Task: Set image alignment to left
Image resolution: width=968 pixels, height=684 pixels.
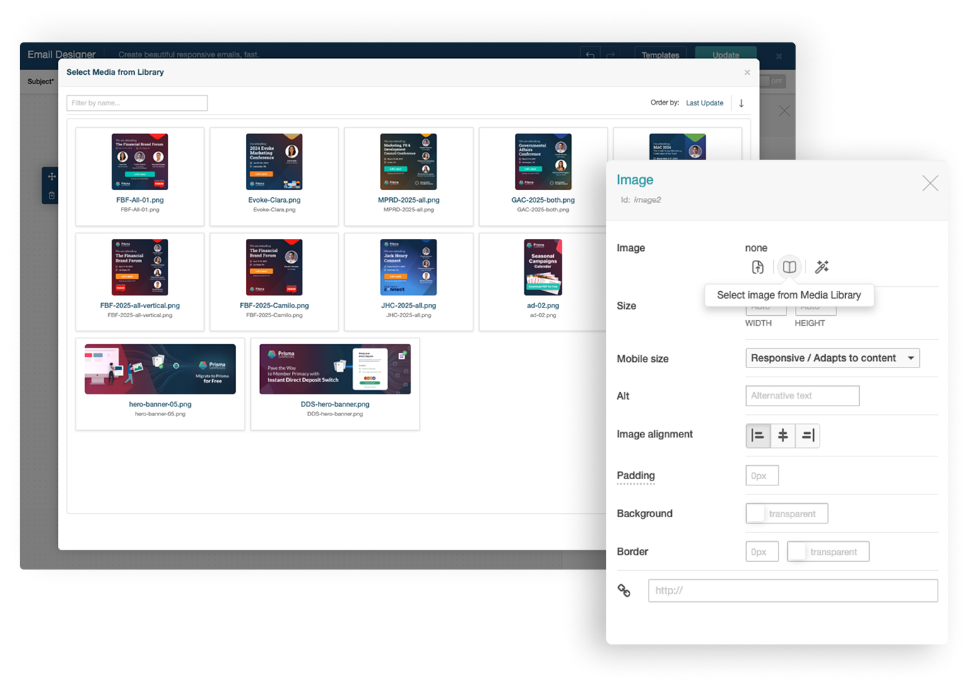Action: 757,436
